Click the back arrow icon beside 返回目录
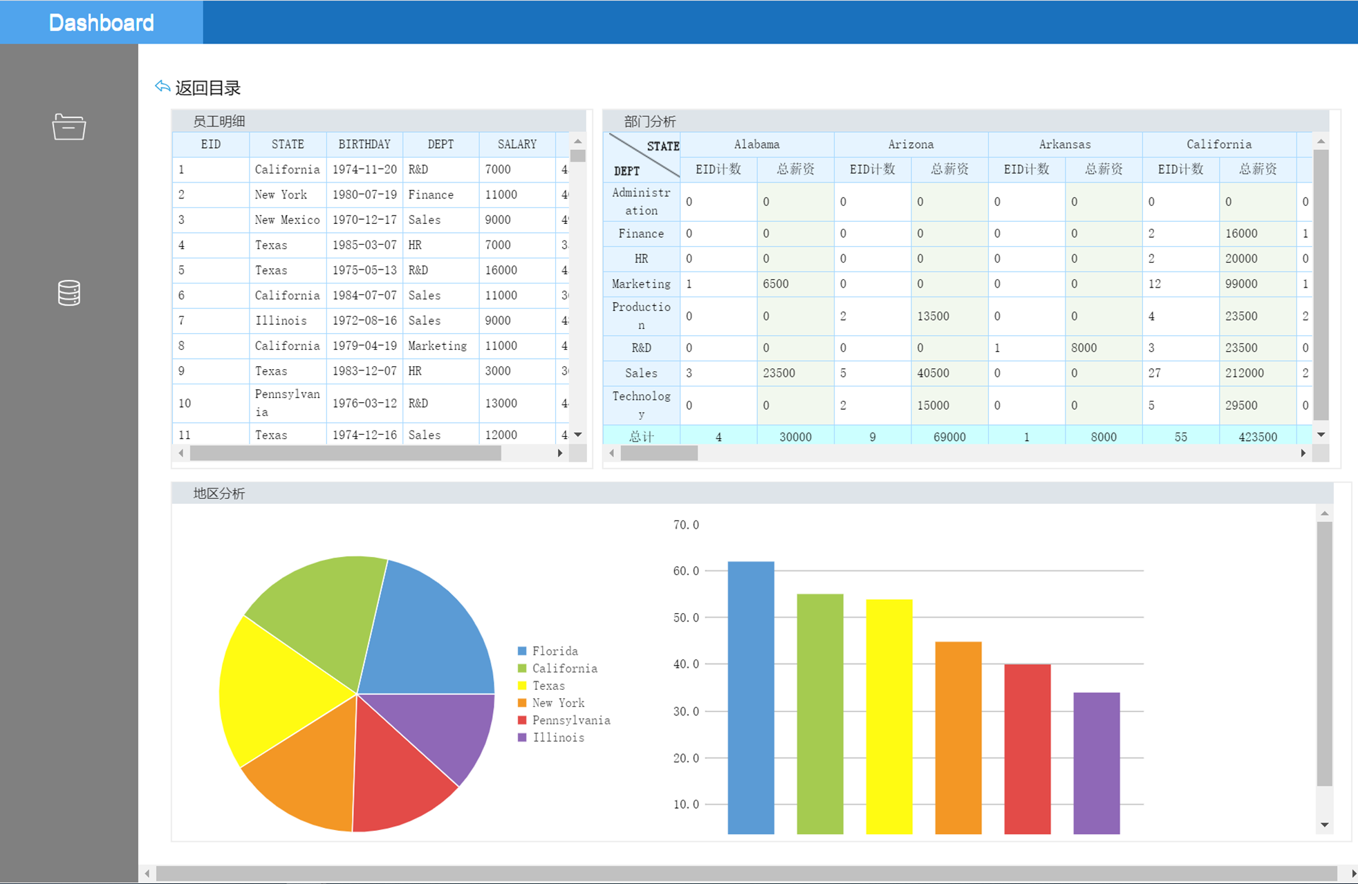 click(162, 86)
